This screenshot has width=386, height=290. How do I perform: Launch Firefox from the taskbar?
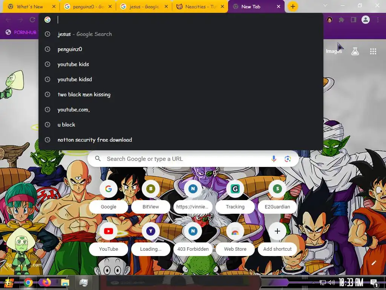pyautogui.click(x=46, y=282)
